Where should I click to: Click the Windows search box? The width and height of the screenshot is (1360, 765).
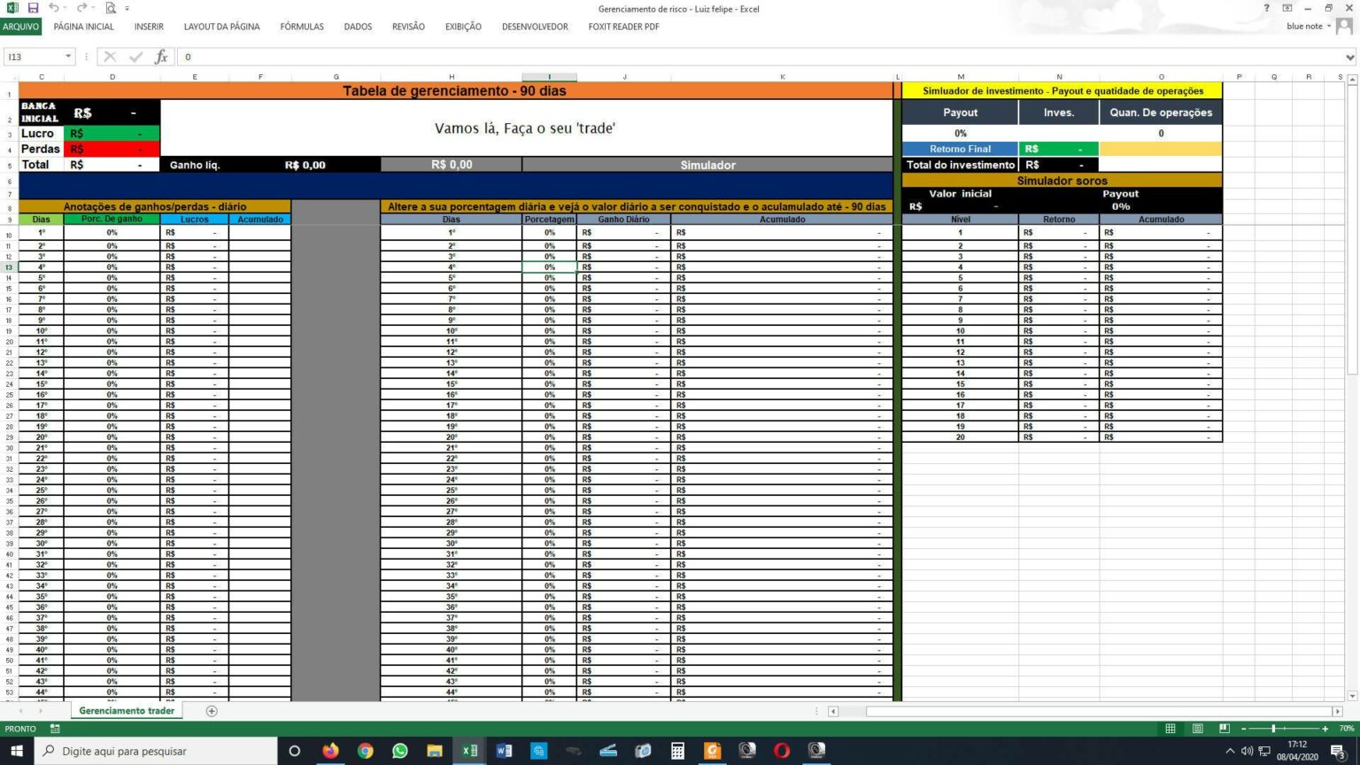click(159, 751)
